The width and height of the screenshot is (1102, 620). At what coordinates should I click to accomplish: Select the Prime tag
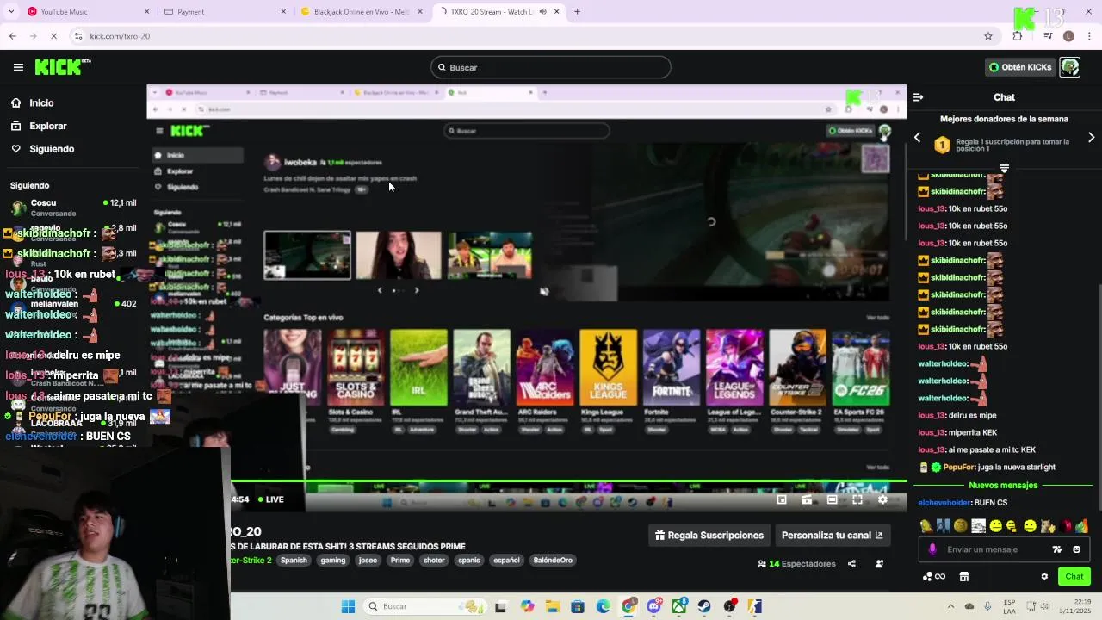[x=400, y=560]
